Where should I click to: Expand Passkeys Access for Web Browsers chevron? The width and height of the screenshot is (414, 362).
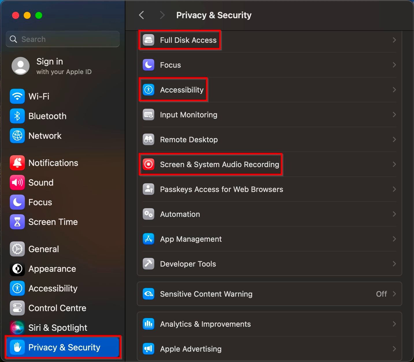coord(394,189)
